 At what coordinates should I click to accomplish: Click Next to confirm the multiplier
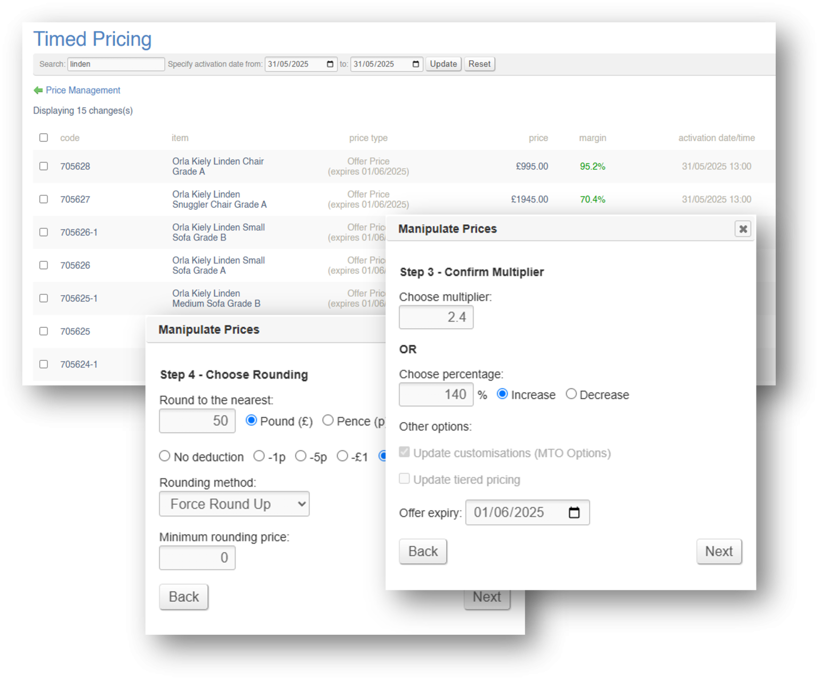719,551
